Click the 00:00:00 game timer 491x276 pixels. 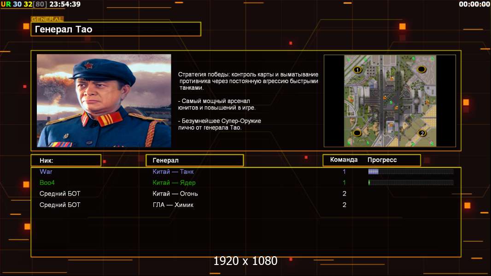point(474,4)
